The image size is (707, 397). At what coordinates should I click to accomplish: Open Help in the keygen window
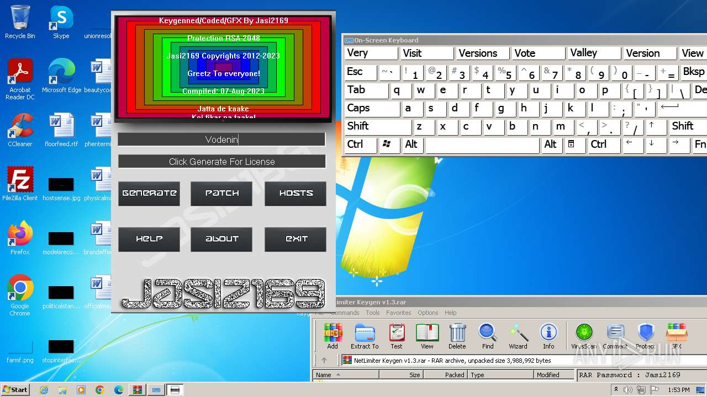[x=149, y=239]
